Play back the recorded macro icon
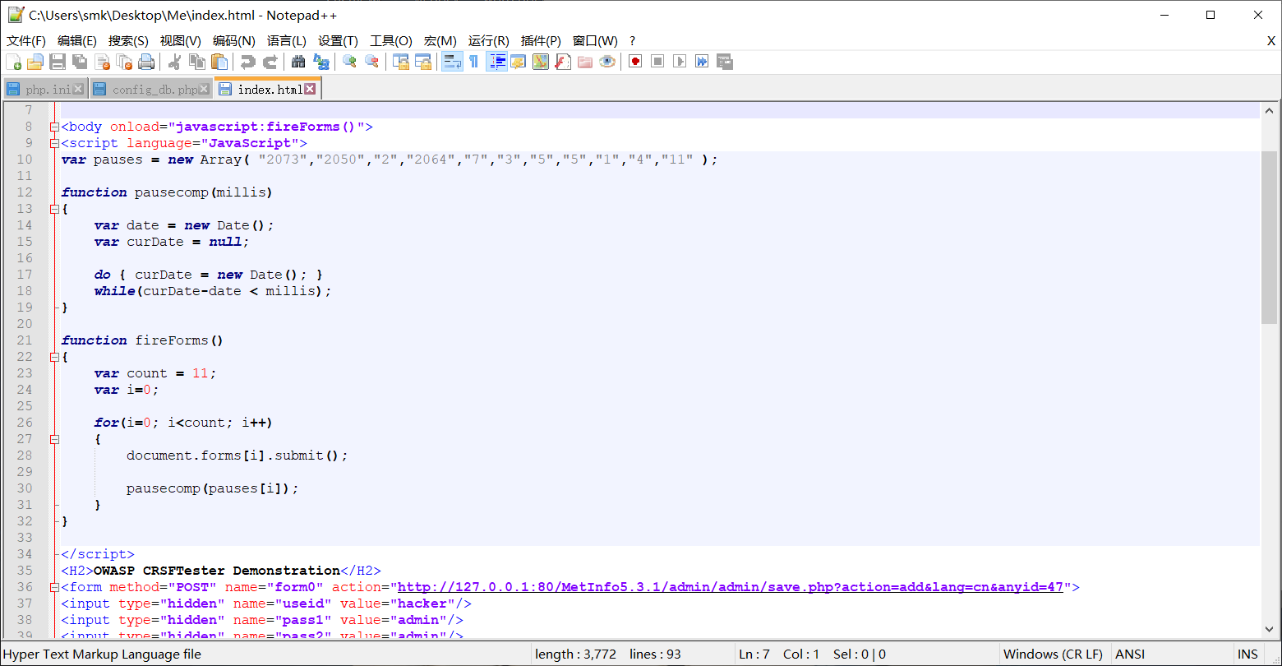 (x=680, y=62)
